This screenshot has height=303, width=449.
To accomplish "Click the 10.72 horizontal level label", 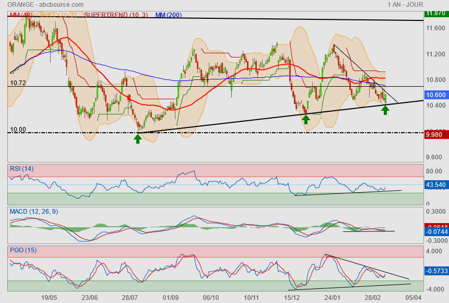I will (x=18, y=83).
